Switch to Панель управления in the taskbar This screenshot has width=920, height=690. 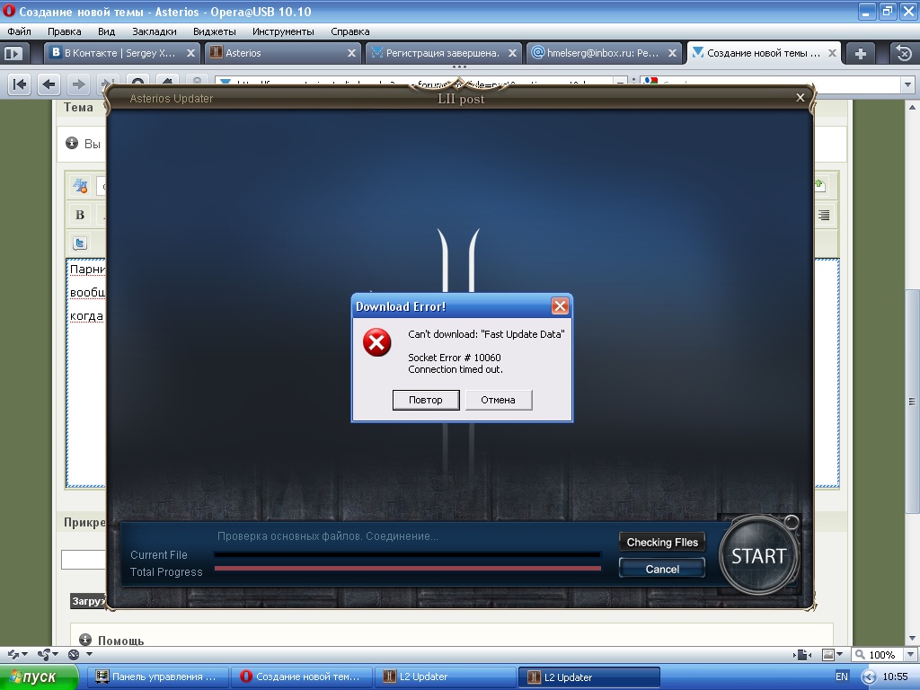(x=157, y=677)
